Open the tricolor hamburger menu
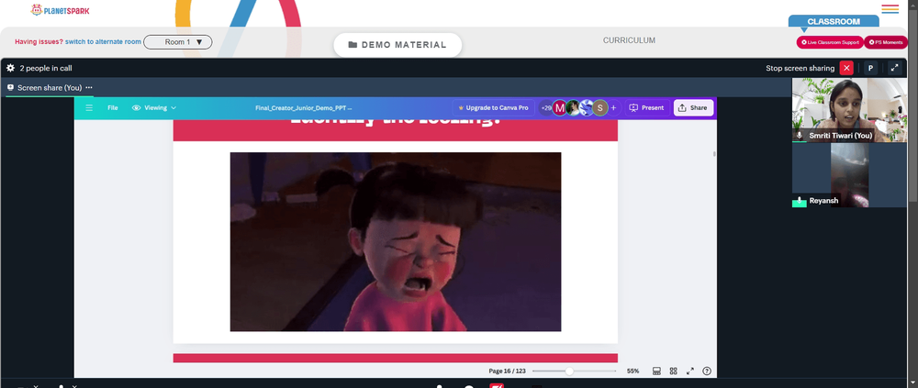Screen dimensions: 918x388 890,9
